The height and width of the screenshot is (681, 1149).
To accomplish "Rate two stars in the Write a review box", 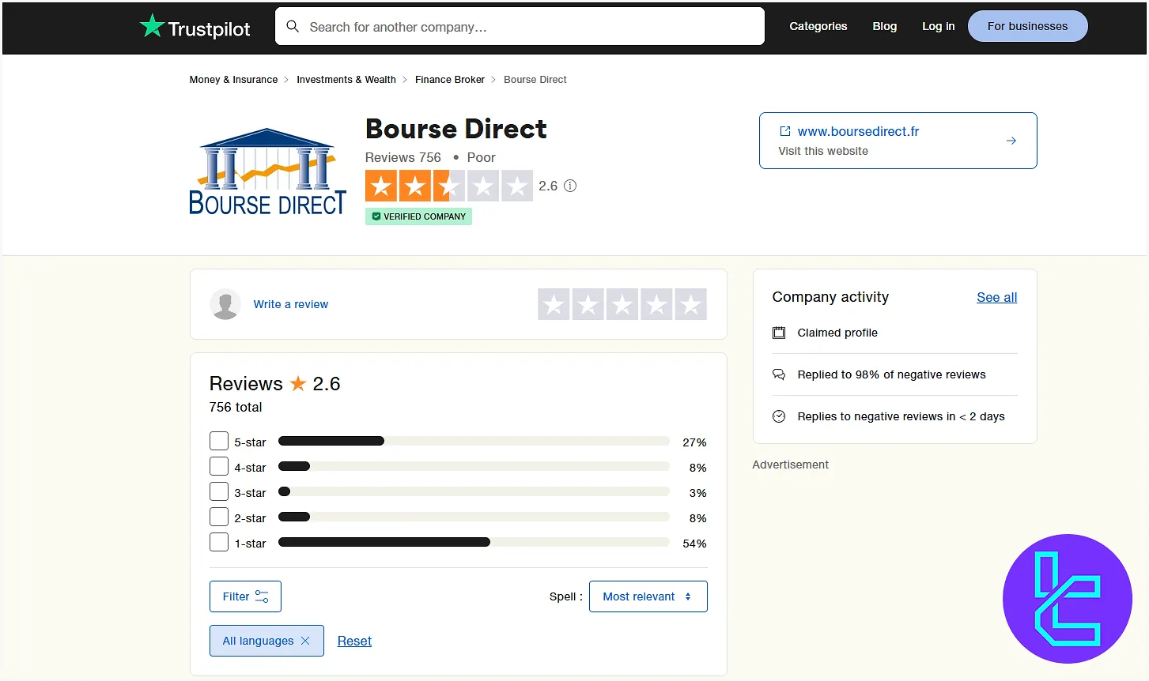I will (588, 304).
